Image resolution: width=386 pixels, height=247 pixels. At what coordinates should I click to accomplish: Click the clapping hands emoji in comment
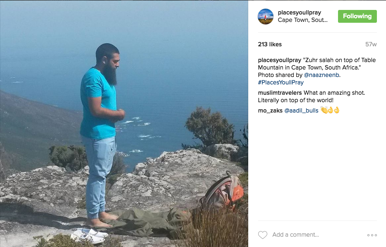click(x=324, y=110)
